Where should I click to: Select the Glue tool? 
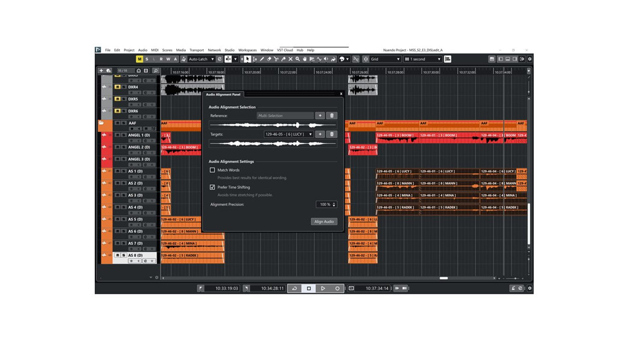(283, 59)
